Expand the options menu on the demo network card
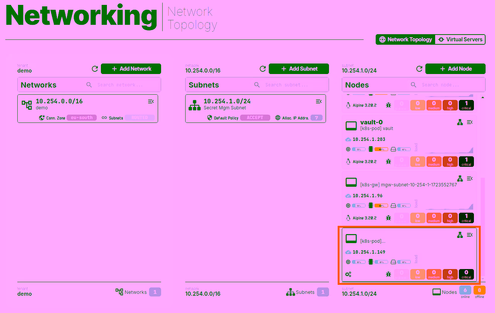Screen dimensions: 495x313 [x=151, y=101]
